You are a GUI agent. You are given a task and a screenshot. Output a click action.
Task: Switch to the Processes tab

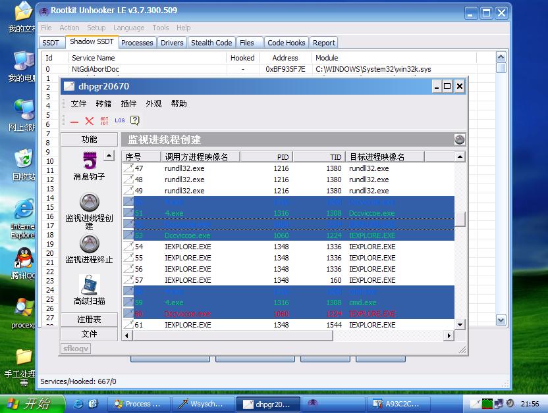(x=137, y=43)
